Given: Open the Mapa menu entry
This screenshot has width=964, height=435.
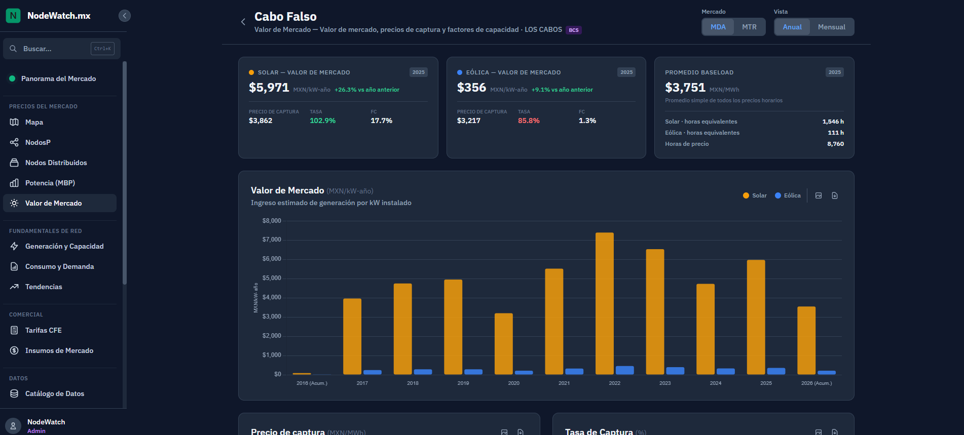Looking at the screenshot, I should click(x=60, y=122).
